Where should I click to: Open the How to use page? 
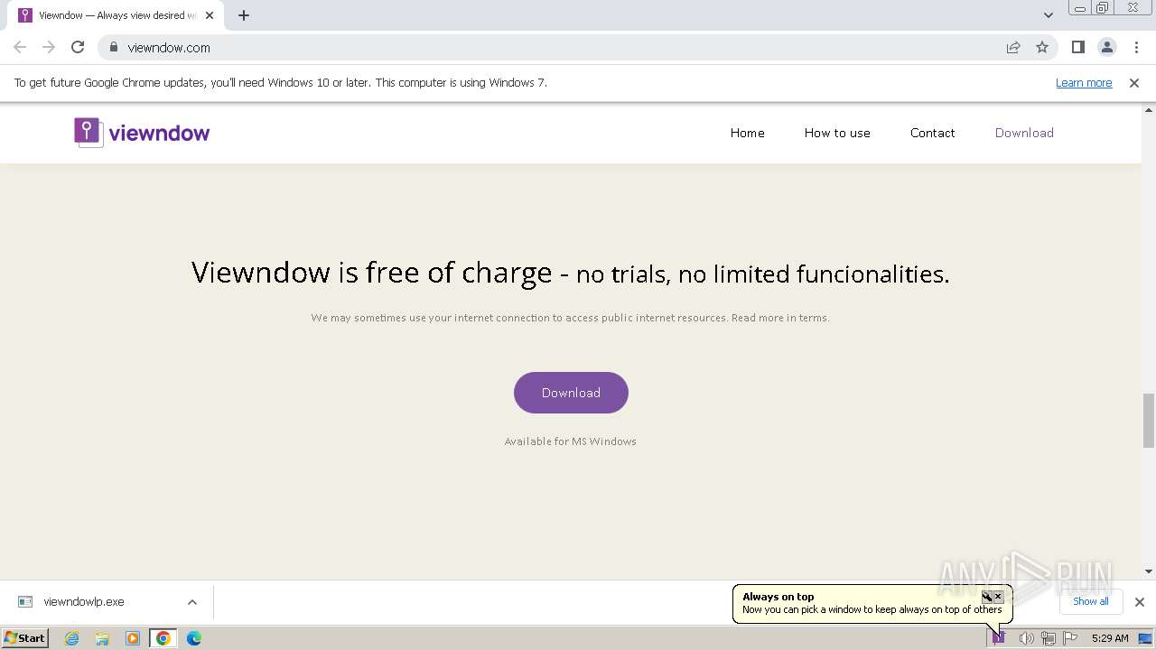pos(837,133)
